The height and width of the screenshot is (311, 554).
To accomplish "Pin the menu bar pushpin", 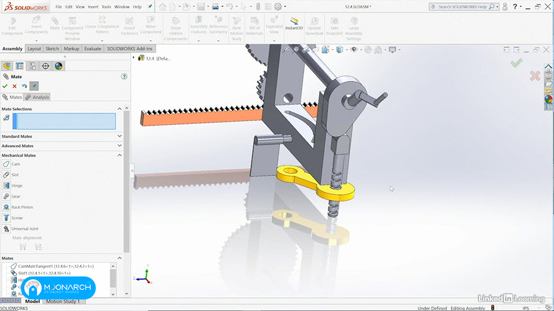I will (150, 6).
